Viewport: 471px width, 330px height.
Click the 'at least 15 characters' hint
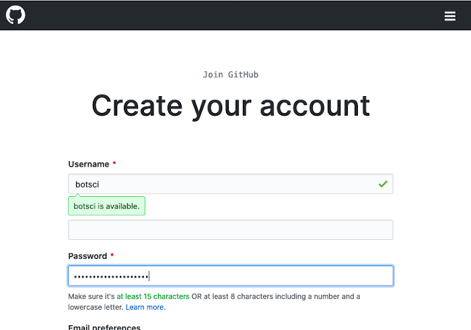[x=153, y=296]
